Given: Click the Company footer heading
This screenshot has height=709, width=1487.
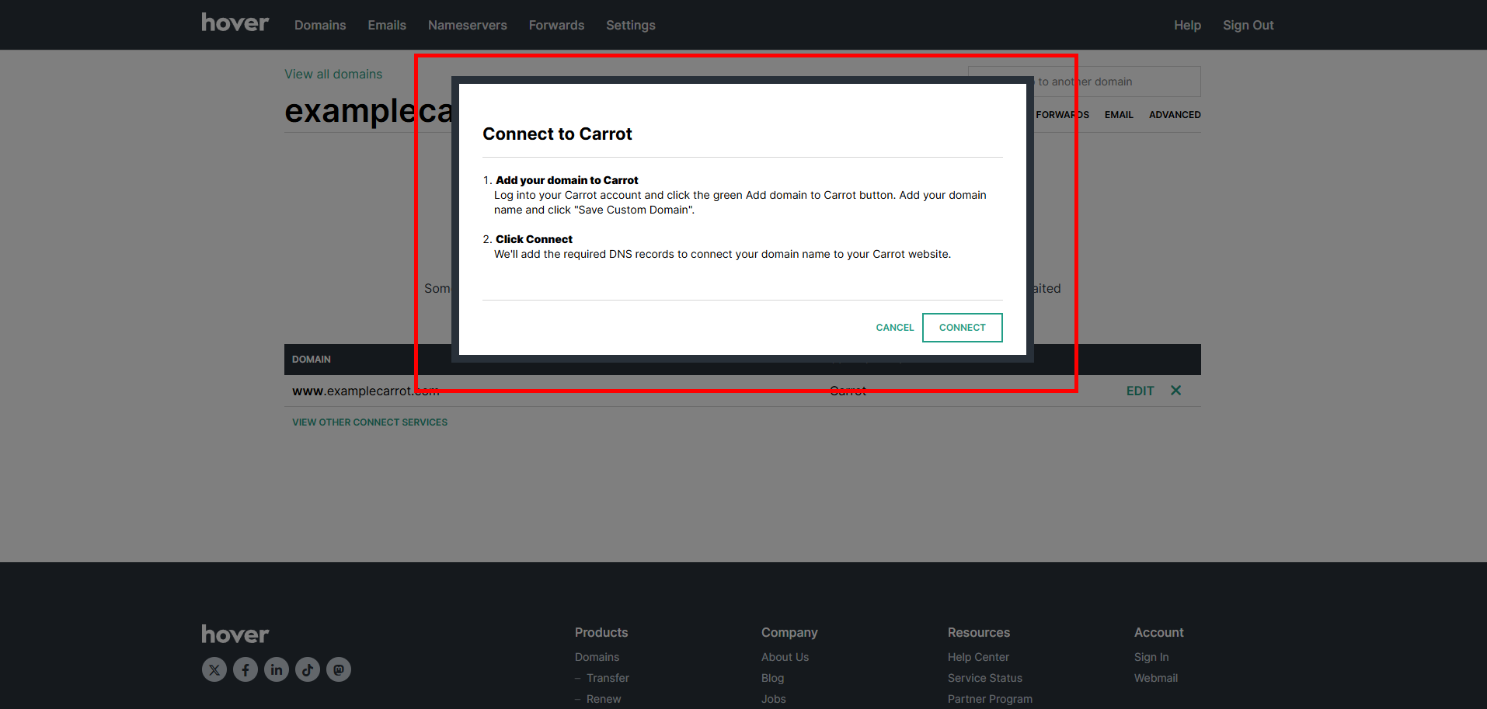Looking at the screenshot, I should pyautogui.click(x=789, y=633).
